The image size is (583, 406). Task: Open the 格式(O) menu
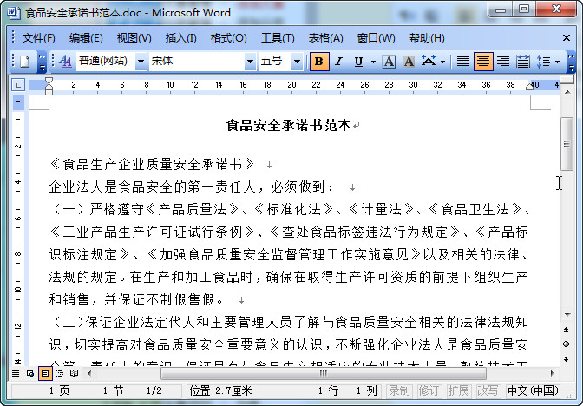pos(228,38)
